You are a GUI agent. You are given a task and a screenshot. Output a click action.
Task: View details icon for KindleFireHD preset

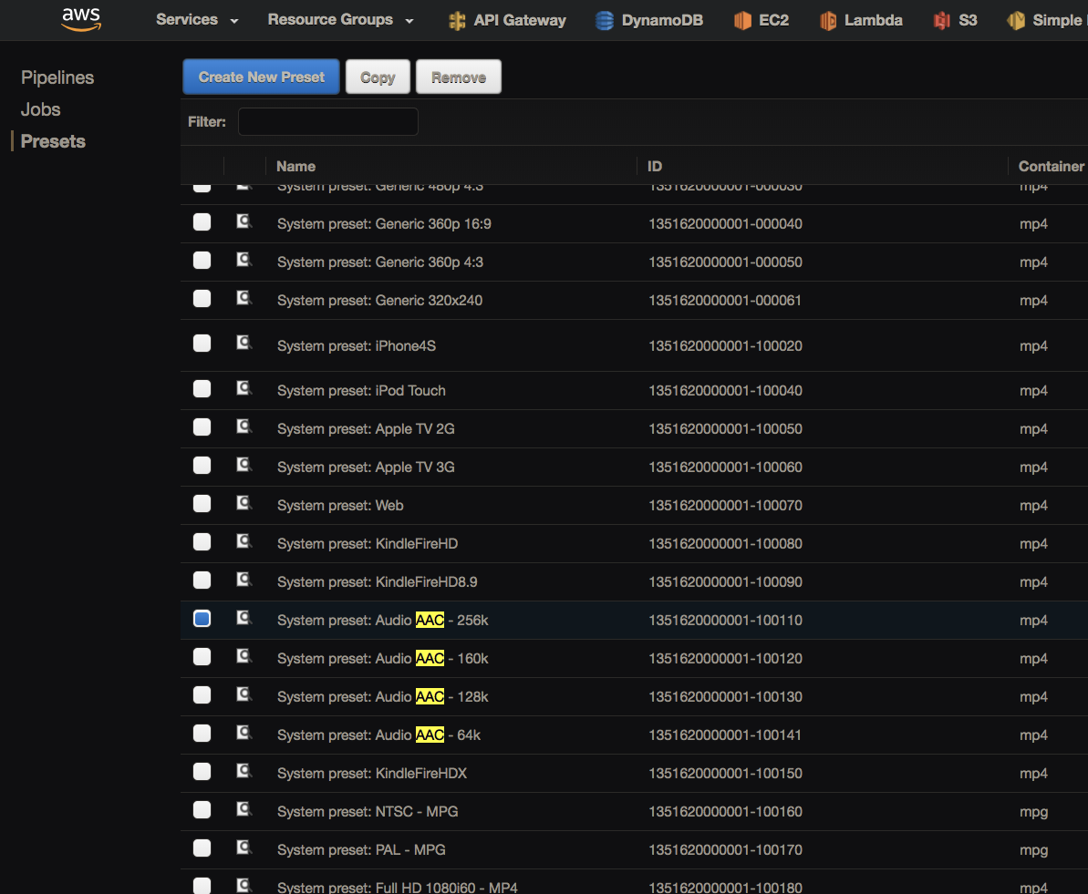tap(244, 541)
